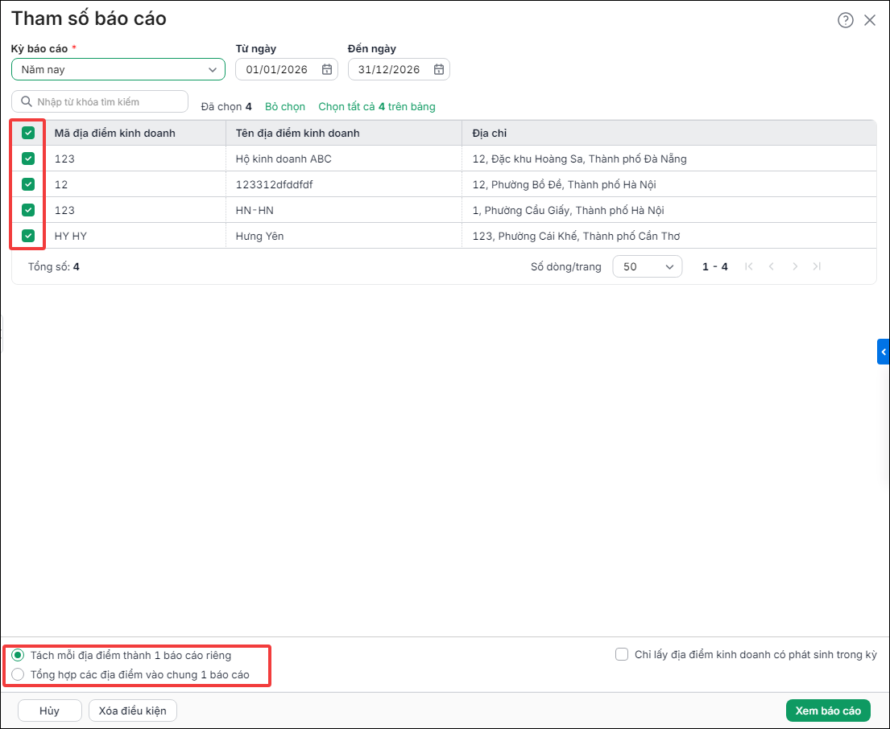The image size is (890, 729).
Task: Uncheck the 123312dfddfdf row checkbox
Action: click(28, 184)
